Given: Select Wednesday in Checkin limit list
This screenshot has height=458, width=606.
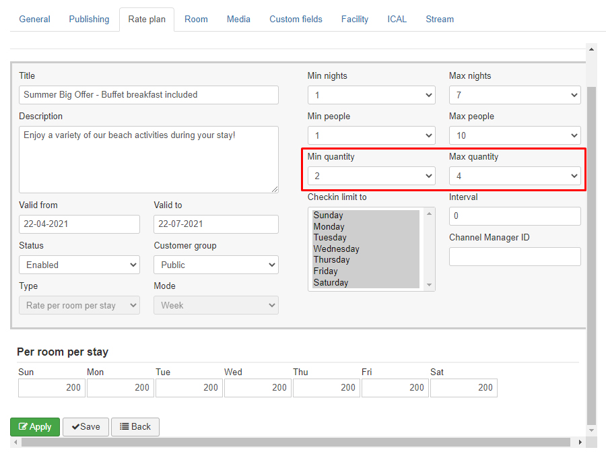Looking at the screenshot, I should coord(336,249).
